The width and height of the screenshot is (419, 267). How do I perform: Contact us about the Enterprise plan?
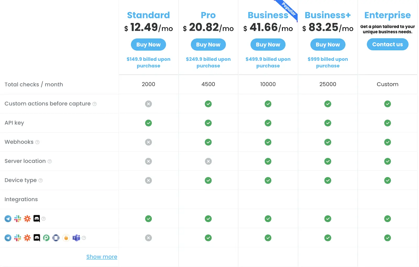(x=387, y=44)
